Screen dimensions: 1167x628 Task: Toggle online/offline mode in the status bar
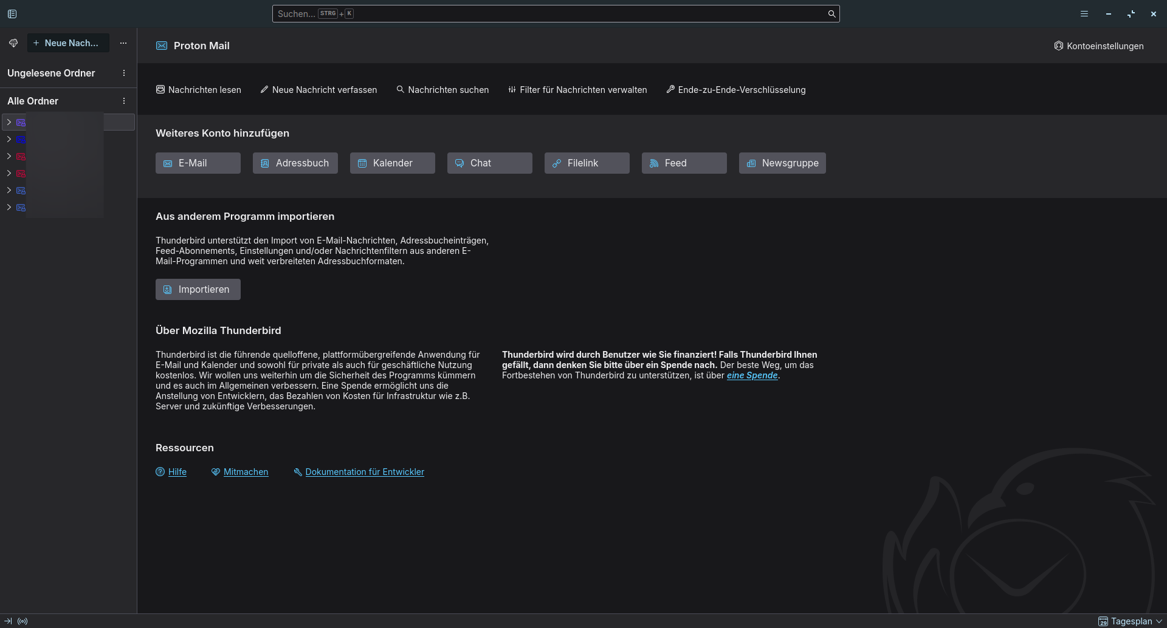[x=22, y=621]
